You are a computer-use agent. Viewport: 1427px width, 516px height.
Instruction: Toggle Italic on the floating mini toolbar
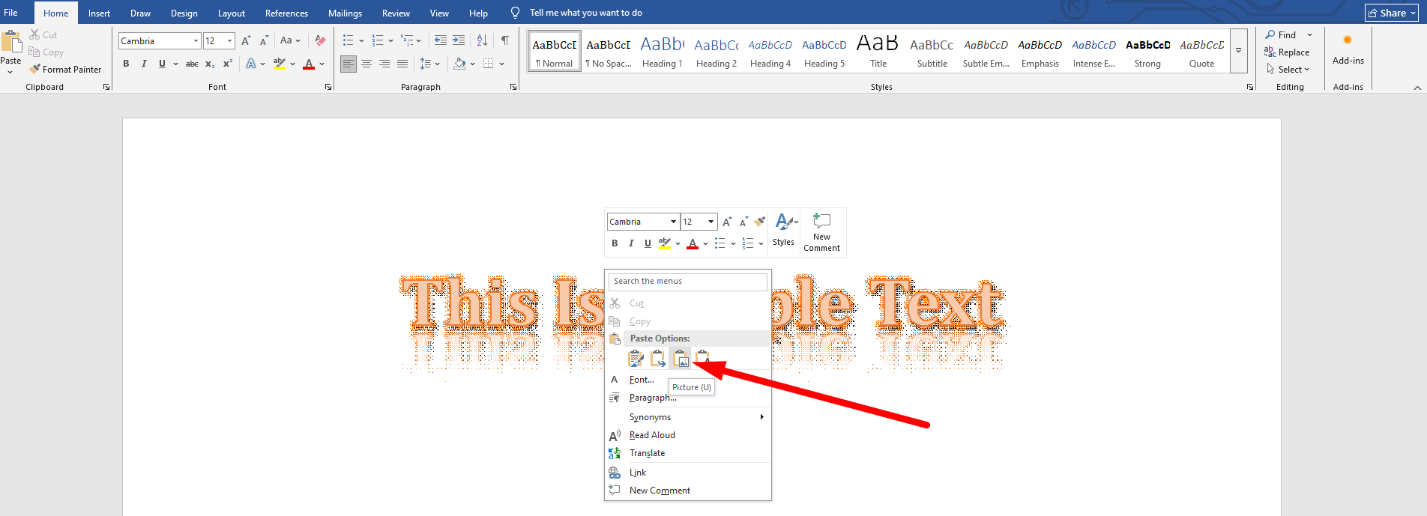[631, 243]
